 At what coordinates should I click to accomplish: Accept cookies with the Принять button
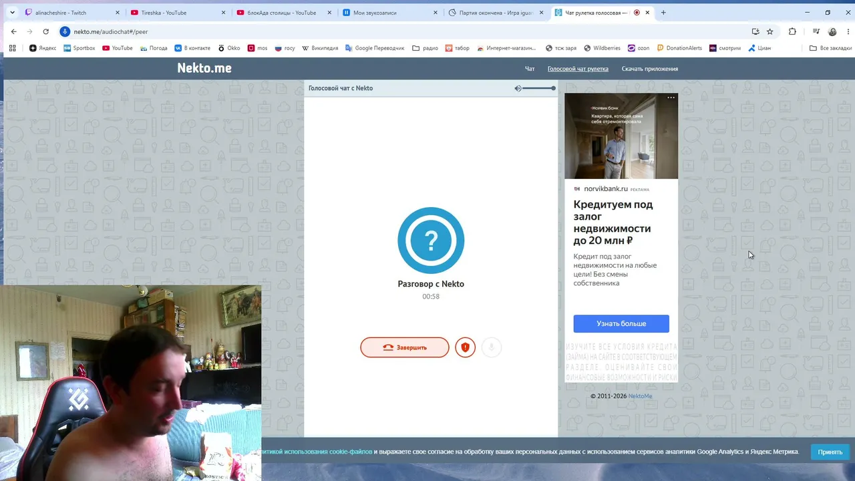pyautogui.click(x=830, y=452)
